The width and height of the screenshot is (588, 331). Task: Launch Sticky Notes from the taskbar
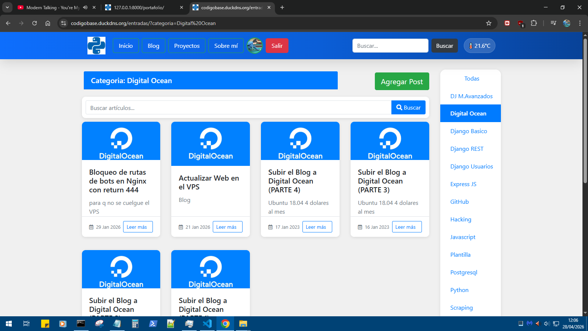[45, 324]
